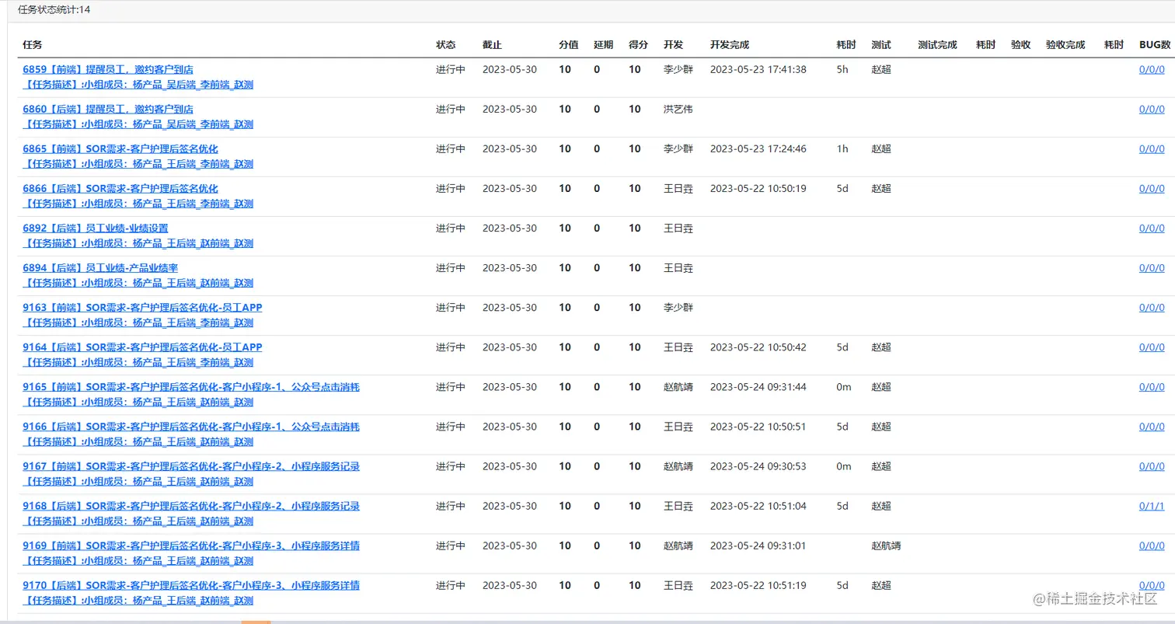The height and width of the screenshot is (624, 1175).
Task: Open task 9163 前端 员工APP link
Action: tap(142, 307)
